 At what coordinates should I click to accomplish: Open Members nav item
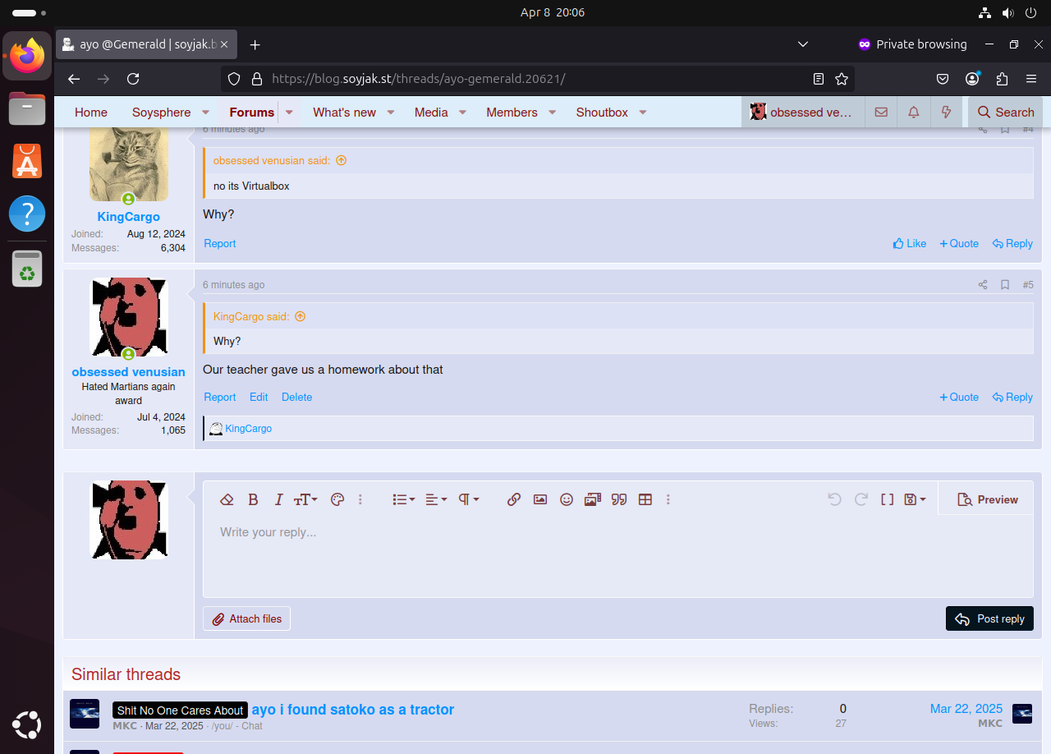pyautogui.click(x=512, y=113)
